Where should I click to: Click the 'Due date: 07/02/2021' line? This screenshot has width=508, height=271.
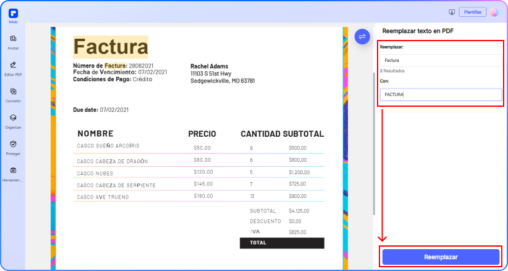[x=100, y=110]
